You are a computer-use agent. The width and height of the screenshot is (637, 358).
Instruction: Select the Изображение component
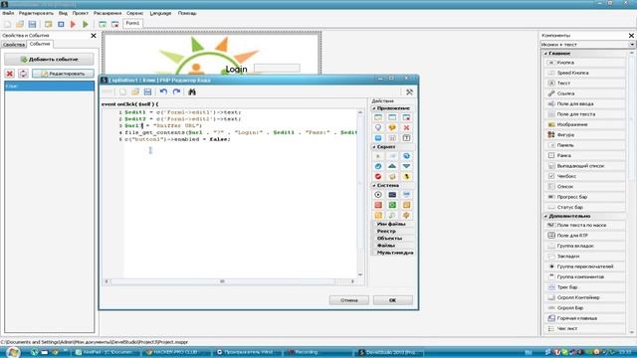point(584,124)
